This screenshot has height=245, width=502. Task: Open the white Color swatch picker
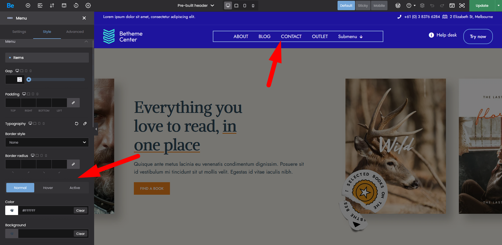click(12, 210)
